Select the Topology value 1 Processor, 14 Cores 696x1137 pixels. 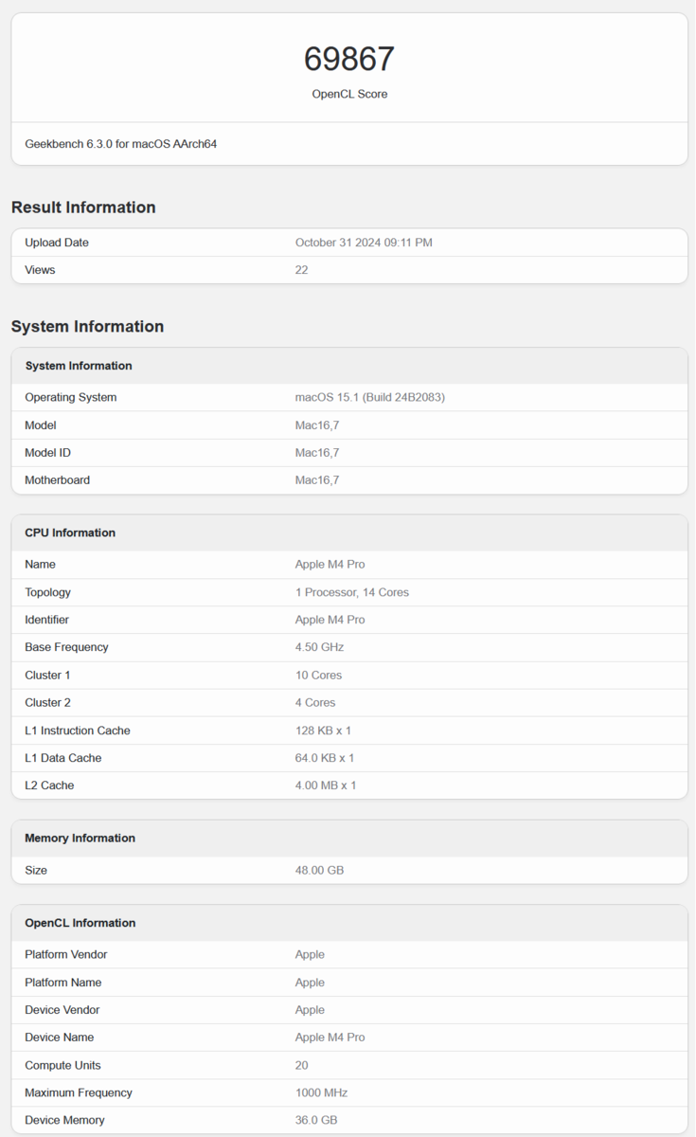point(351,592)
